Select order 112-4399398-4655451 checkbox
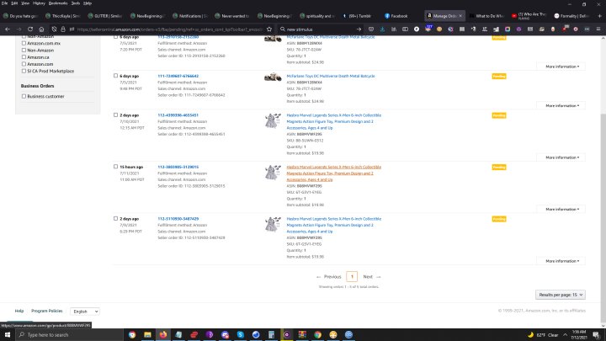Image resolution: width=606 pixels, height=341 pixels. coord(115,115)
